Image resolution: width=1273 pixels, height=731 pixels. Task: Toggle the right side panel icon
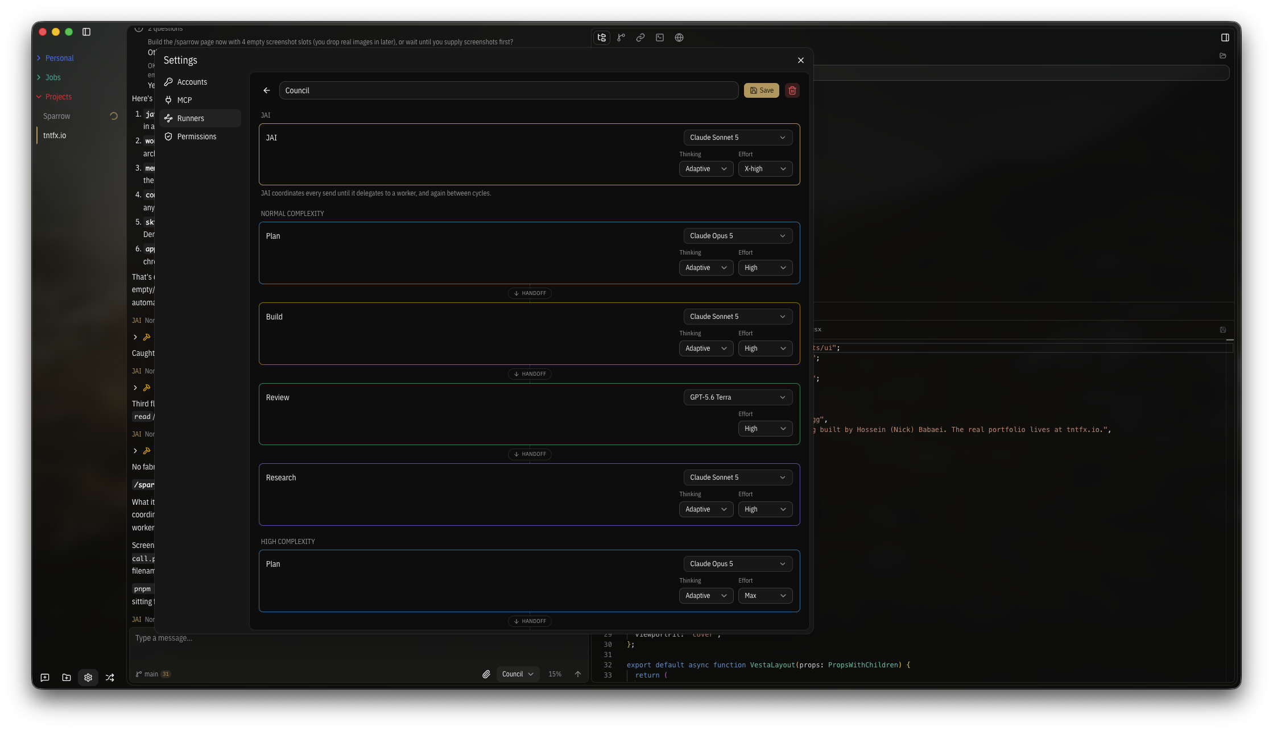[1225, 38]
